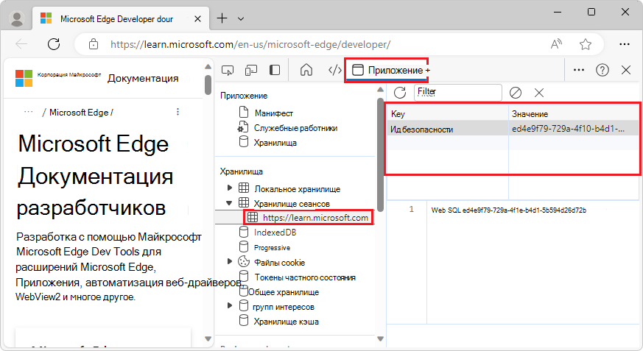Toggle the DevTools activity bar sidebar
Image resolution: width=643 pixels, height=351 pixels.
[x=275, y=70]
